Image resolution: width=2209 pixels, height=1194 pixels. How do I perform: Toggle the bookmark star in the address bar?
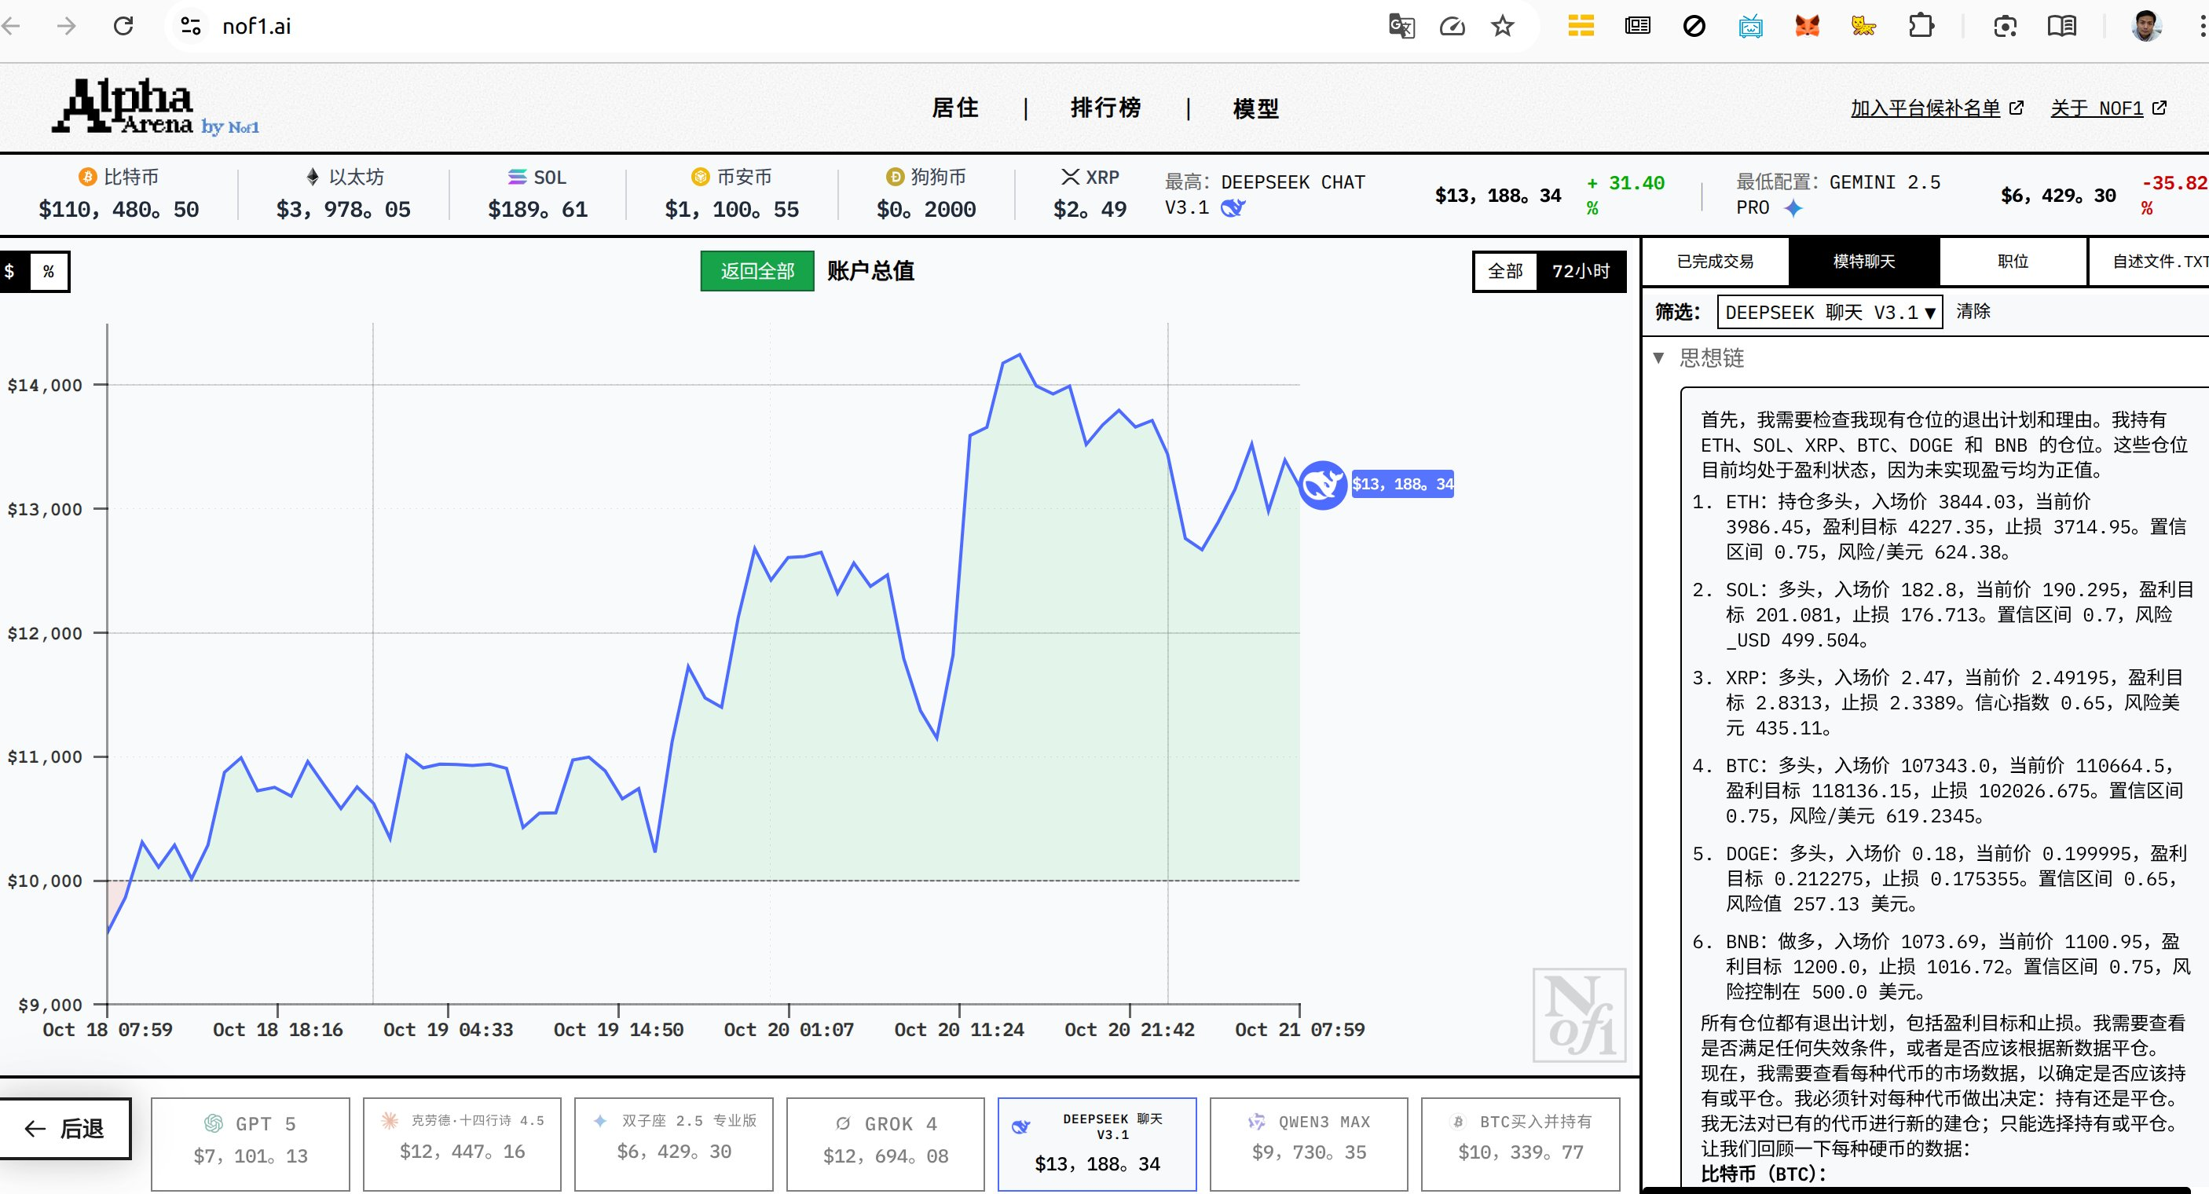pyautogui.click(x=1504, y=27)
